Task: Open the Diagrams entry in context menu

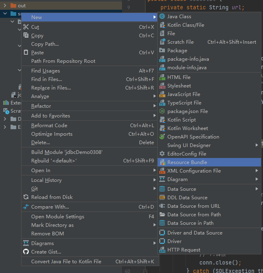Action: click(x=89, y=243)
